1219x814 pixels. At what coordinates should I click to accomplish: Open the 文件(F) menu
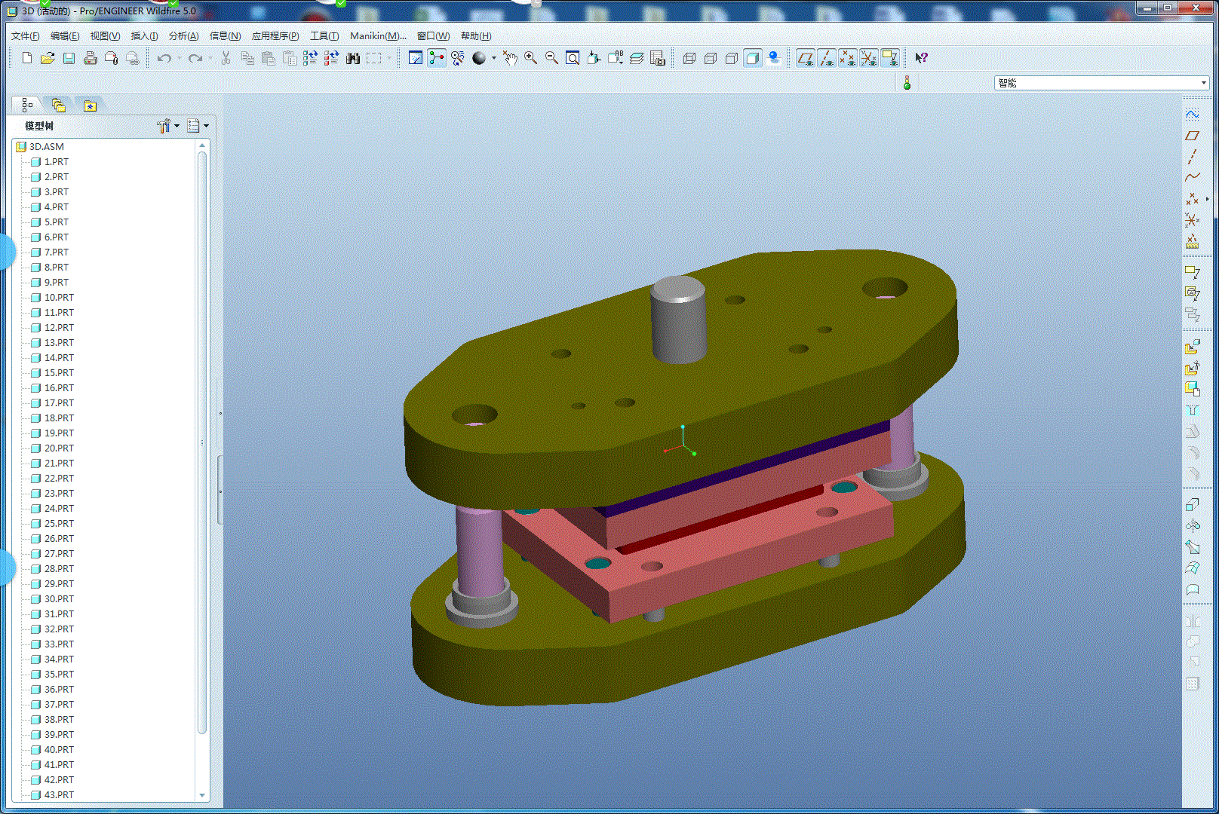25,36
